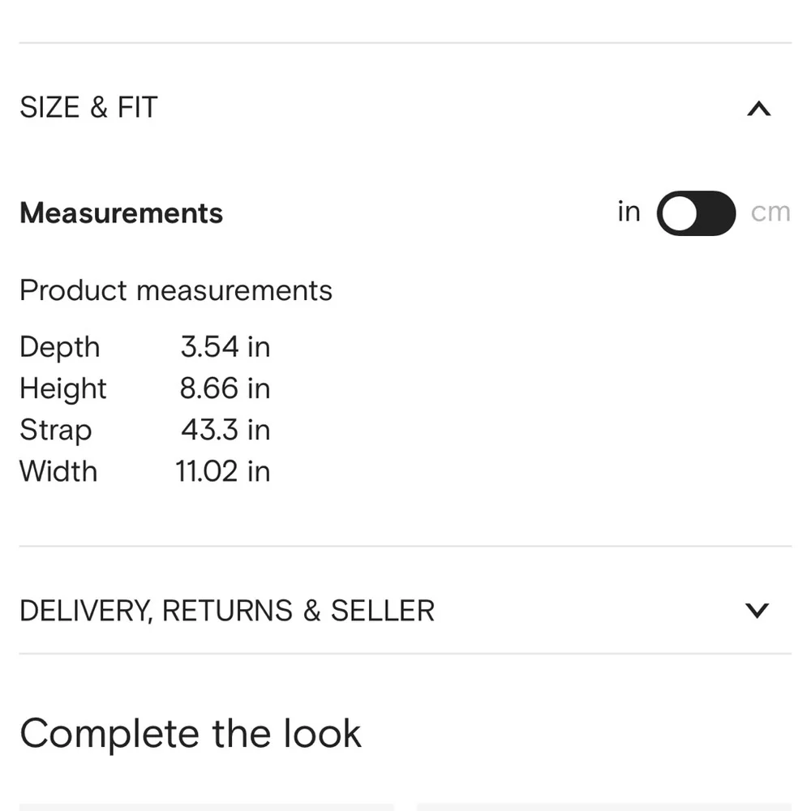
Task: Click the Measurements heading text
Action: 121,213
